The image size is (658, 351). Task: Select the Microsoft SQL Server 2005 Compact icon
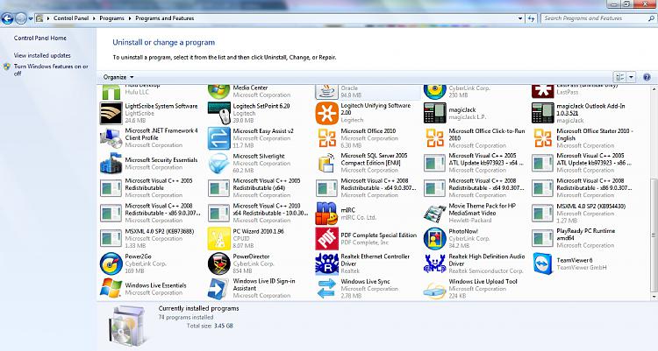[x=326, y=164]
